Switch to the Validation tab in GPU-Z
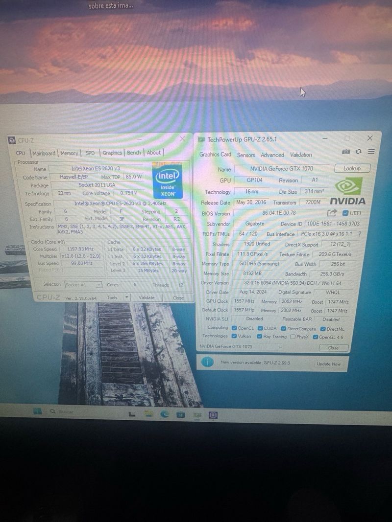392x522 pixels. (301, 155)
